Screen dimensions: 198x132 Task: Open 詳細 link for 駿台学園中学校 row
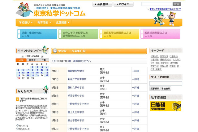[x=136, y=121]
